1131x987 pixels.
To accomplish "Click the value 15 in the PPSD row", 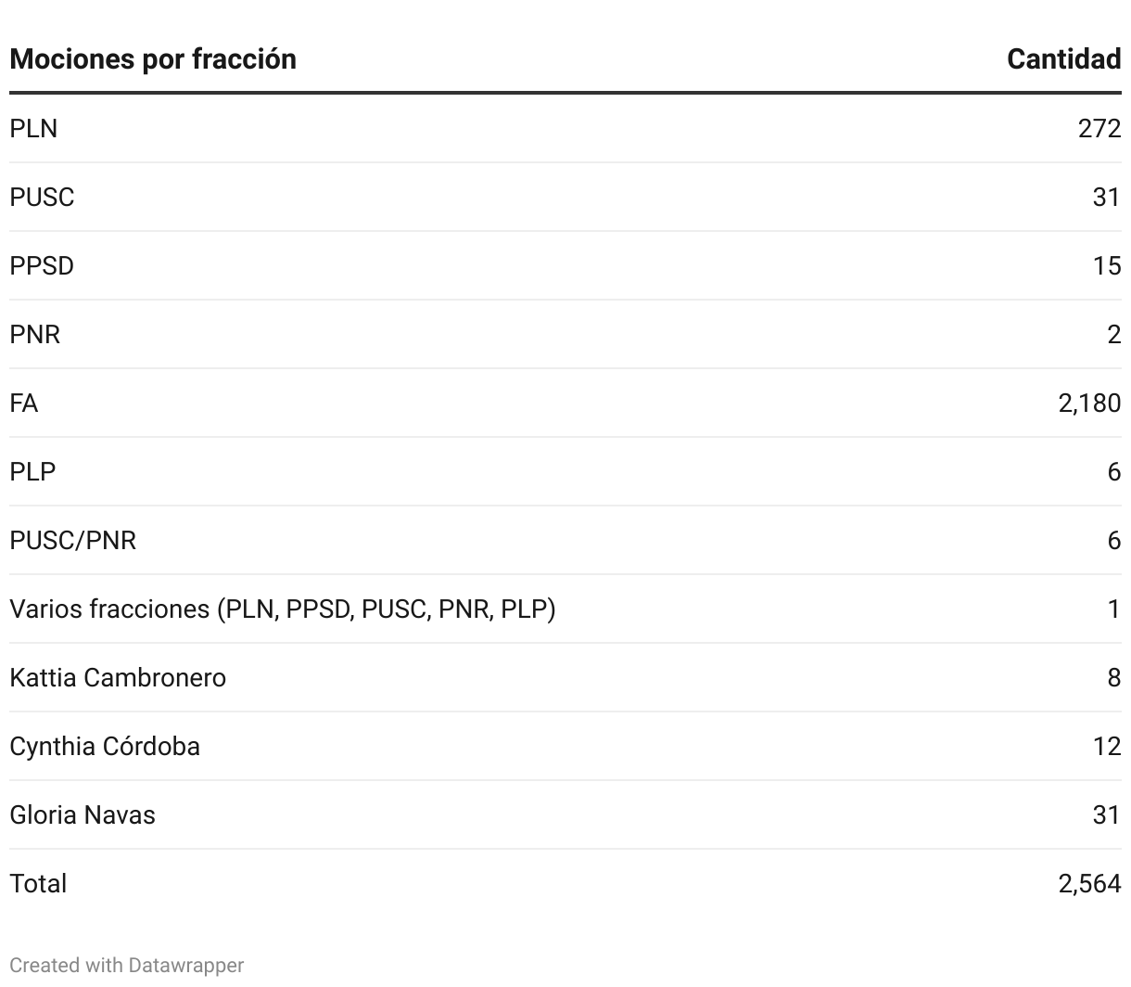I will [1106, 265].
